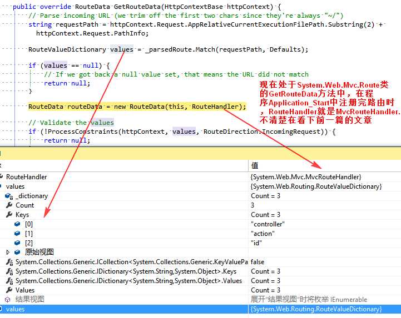Click the icon beside the IDictionary<String,Object>.Values row
The width and height of the screenshot is (401, 318).
click(9, 281)
